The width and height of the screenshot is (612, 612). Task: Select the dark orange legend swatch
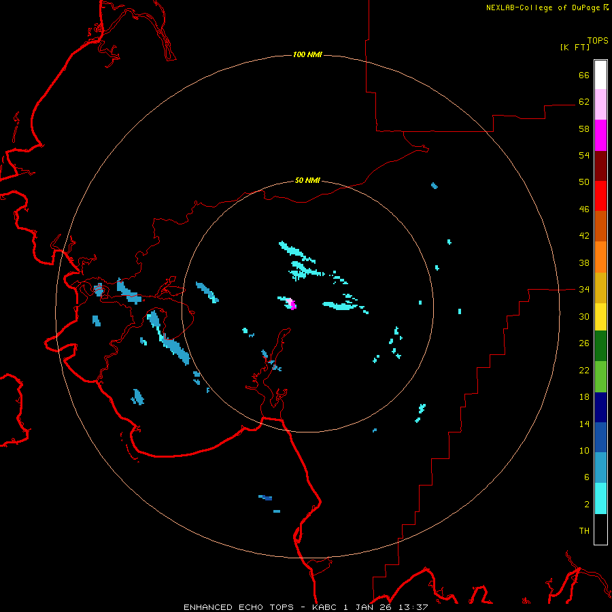pos(600,226)
